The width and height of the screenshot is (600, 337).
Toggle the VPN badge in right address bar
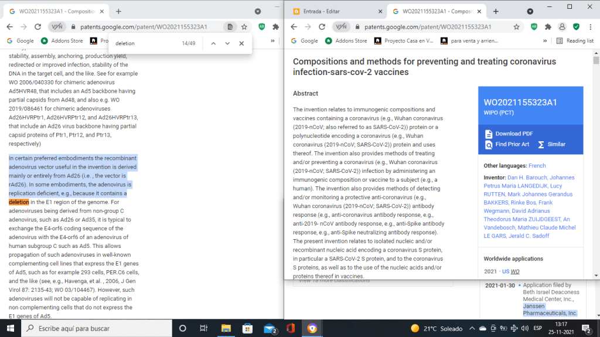(342, 26)
